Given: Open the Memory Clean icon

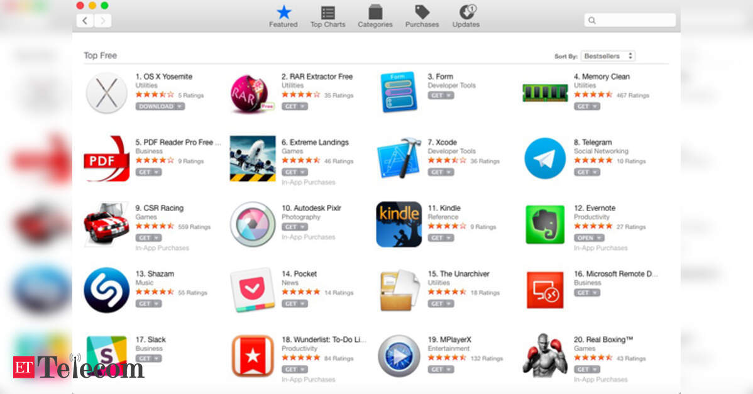Looking at the screenshot, I should 544,93.
